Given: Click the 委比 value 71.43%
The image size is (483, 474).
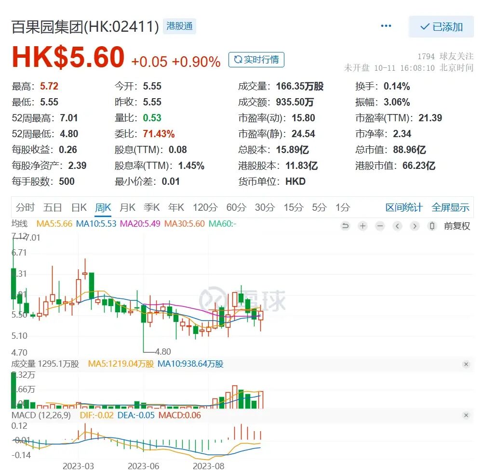Looking at the screenshot, I should point(159,134).
